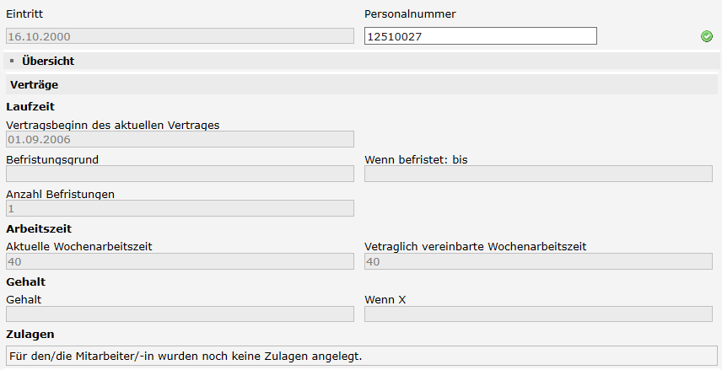Click the green validation checkmark icon
Screen dimensions: 722x370
tap(707, 36)
